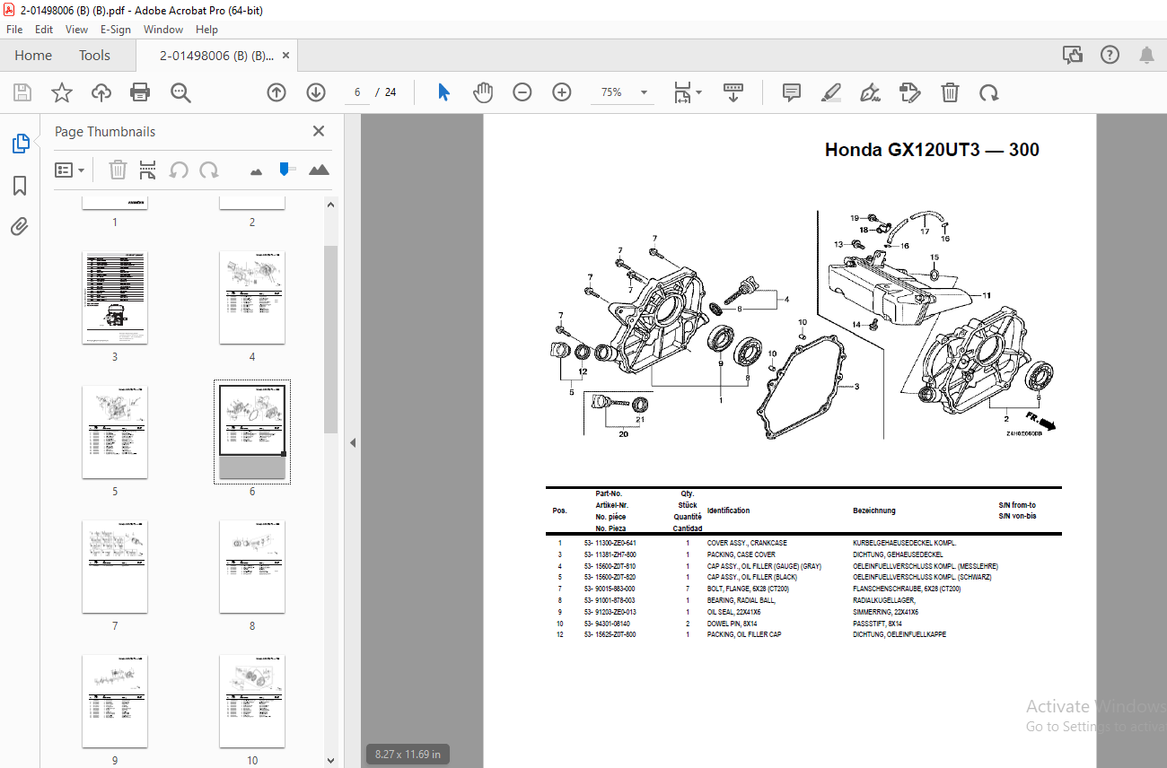Click the COVER ASSY., CRANKCASE table entry

(x=747, y=543)
